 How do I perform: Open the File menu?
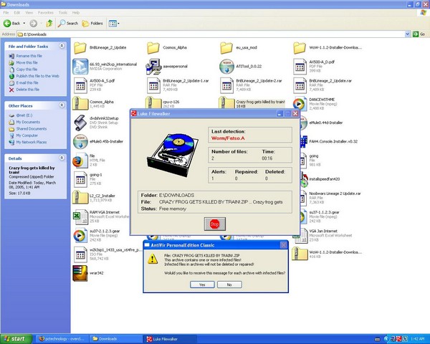6,13
